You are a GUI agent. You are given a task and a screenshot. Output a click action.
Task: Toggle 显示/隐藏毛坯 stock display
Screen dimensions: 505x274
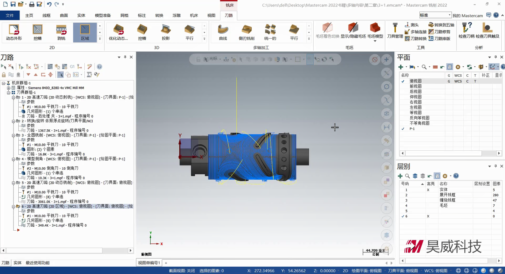point(353,31)
